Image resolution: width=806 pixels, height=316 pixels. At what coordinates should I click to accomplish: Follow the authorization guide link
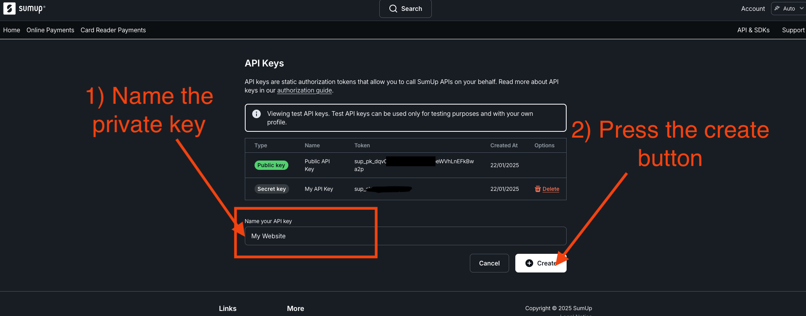[x=304, y=90]
